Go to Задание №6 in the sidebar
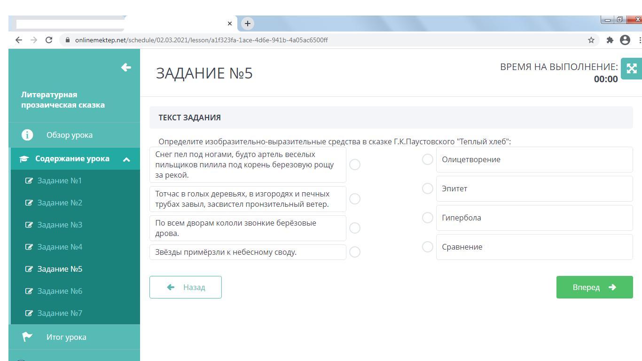This screenshot has height=361, width=642. [60, 291]
